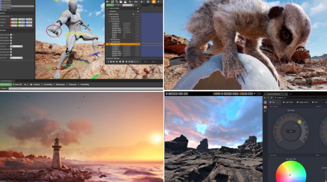Click the hamburger menu icon in rocky-sky viewport

coord(167,94)
